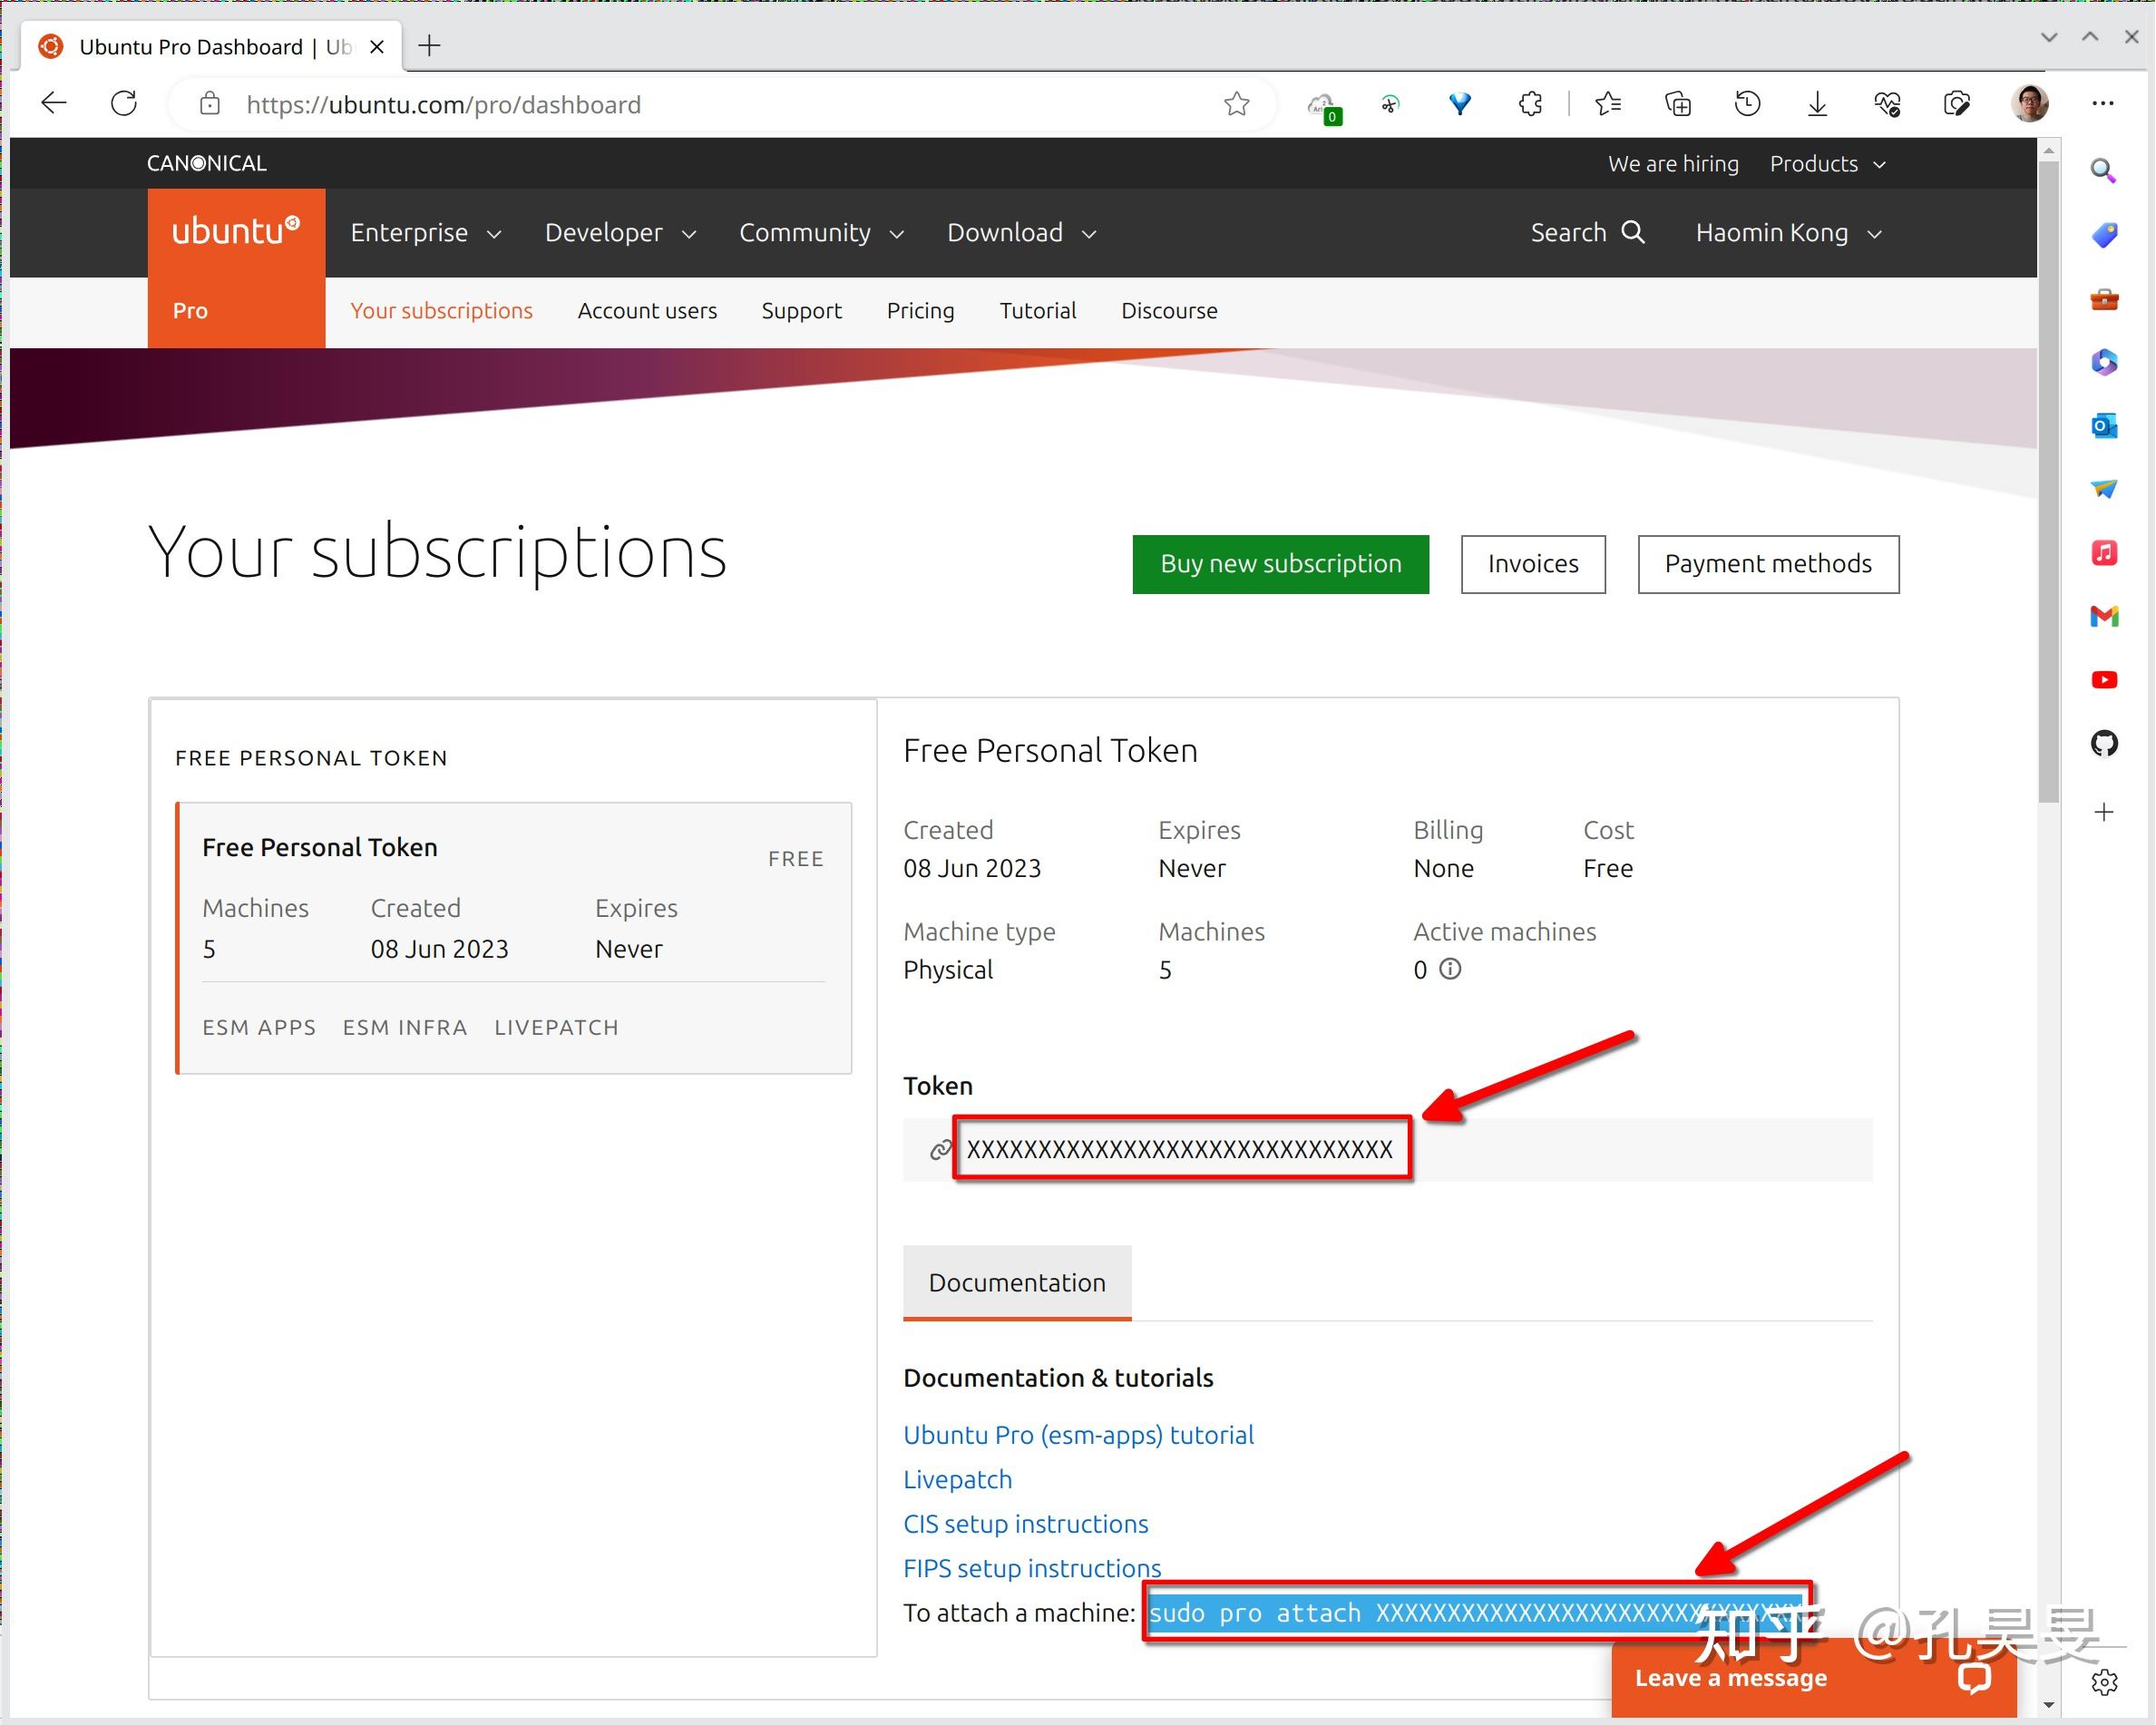Click token copy link icon
Image resolution: width=2156 pixels, height=1725 pixels.
pyautogui.click(x=939, y=1150)
